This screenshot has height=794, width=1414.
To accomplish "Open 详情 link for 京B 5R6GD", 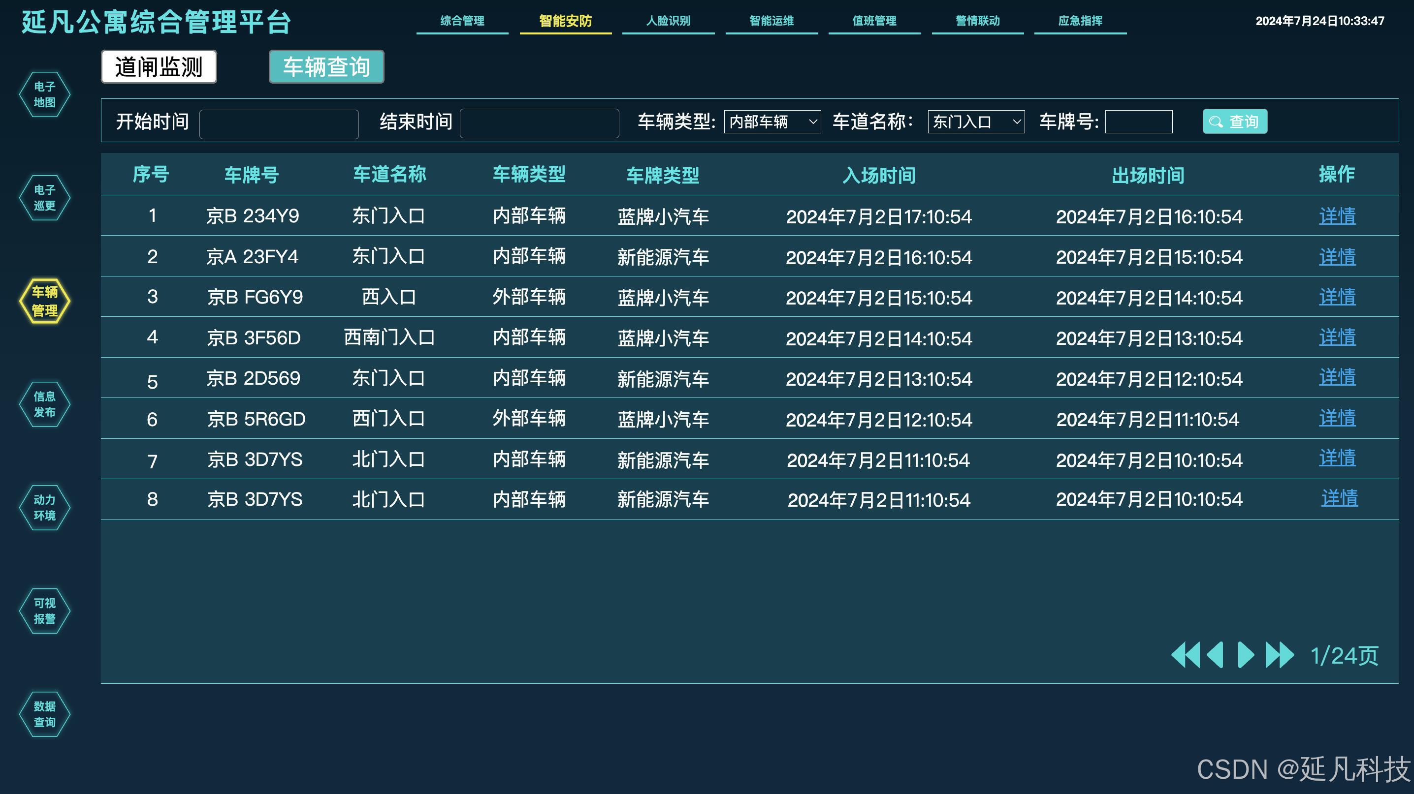I will coord(1337,418).
